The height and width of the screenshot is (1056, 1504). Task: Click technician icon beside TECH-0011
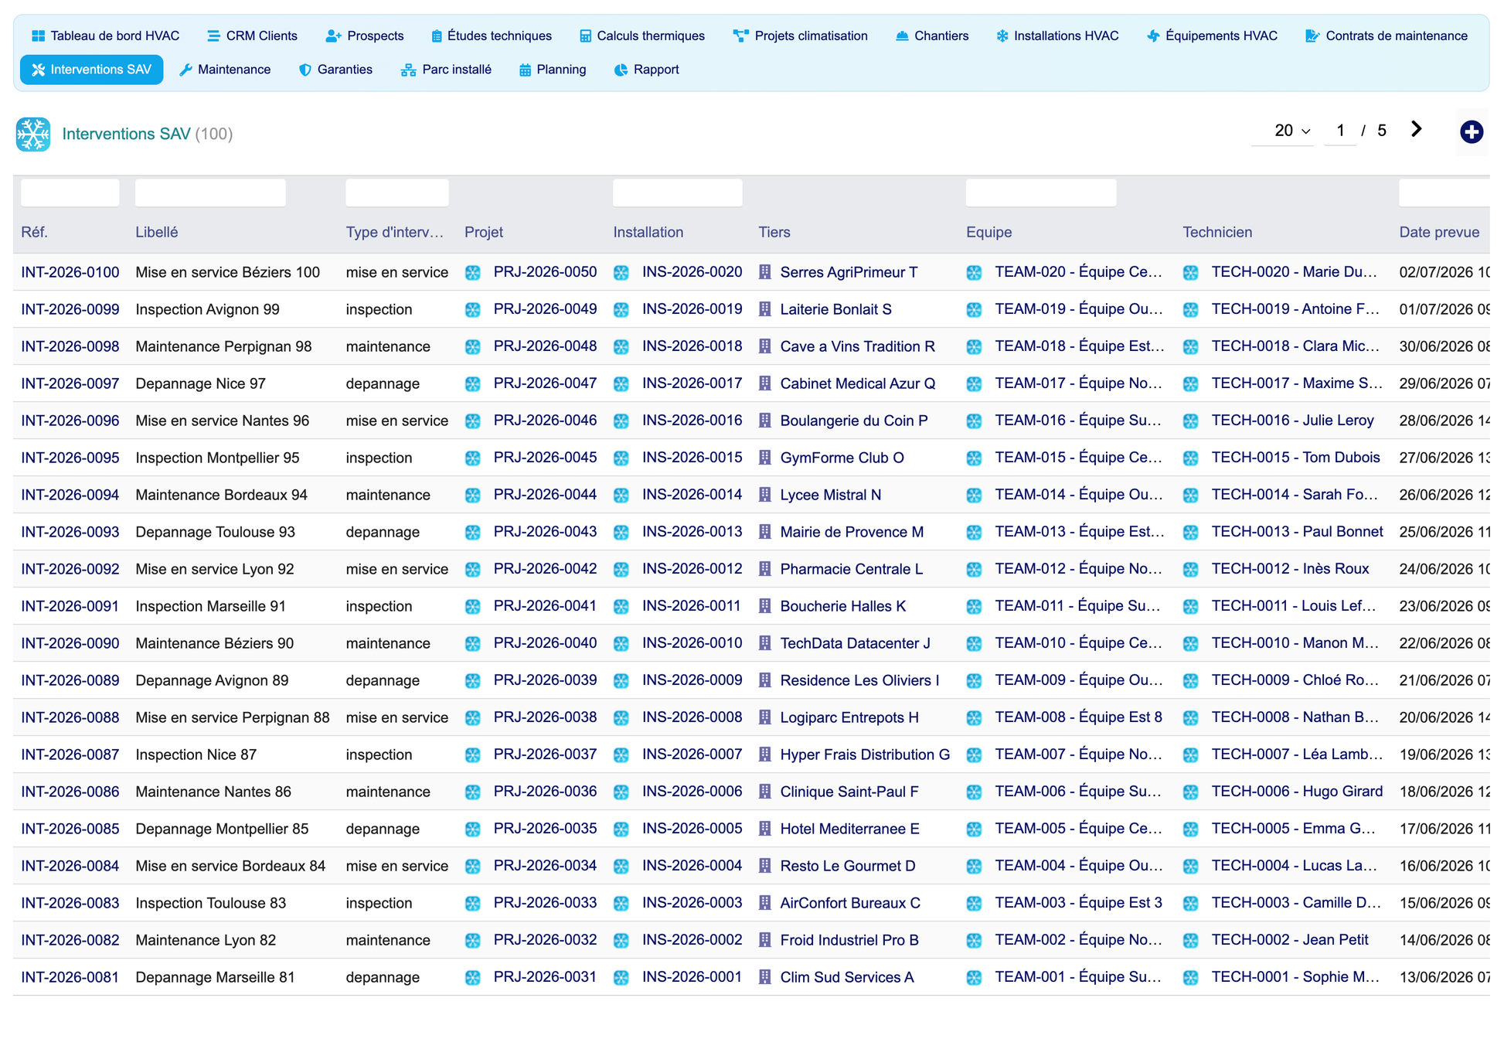[x=1191, y=606]
